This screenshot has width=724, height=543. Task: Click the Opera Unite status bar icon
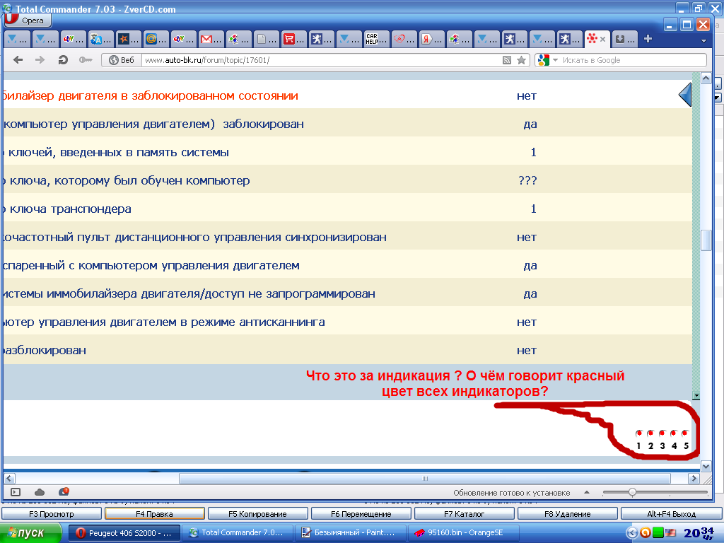point(64,492)
